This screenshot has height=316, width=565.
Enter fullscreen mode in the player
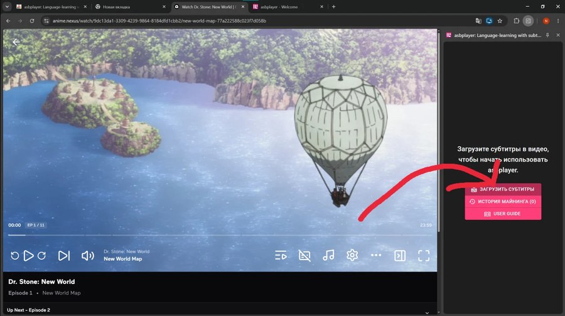424,256
